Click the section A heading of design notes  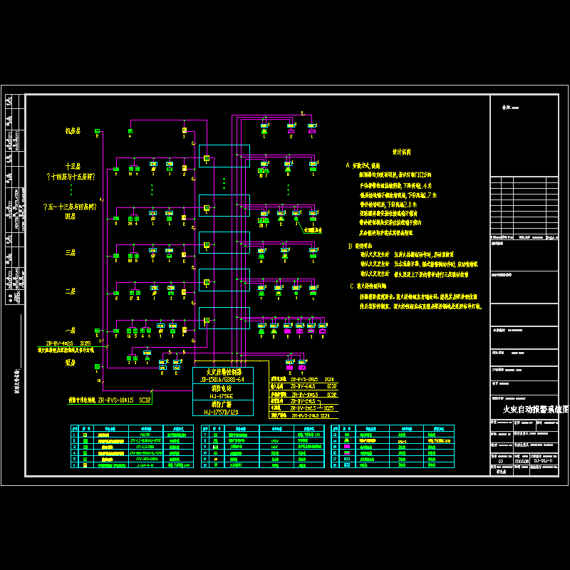click(363, 166)
